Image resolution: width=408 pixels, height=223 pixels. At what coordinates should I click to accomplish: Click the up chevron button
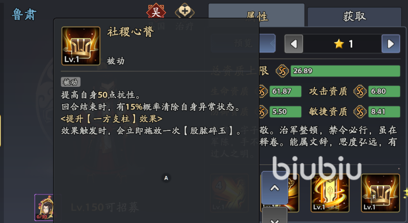[275, 188]
